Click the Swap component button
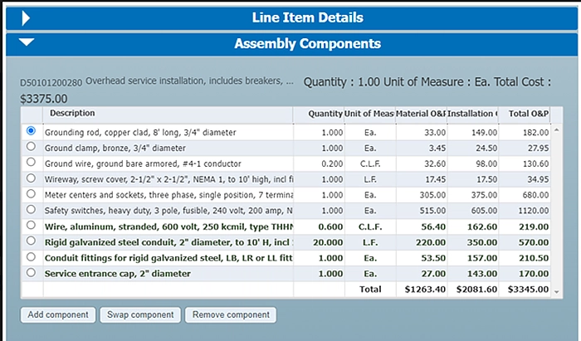This screenshot has width=581, height=341. (140, 314)
